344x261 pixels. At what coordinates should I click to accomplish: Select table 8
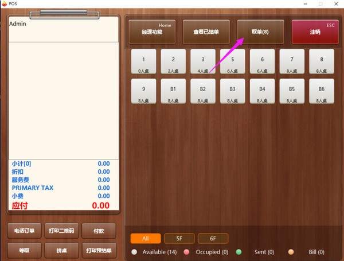pos(322,61)
